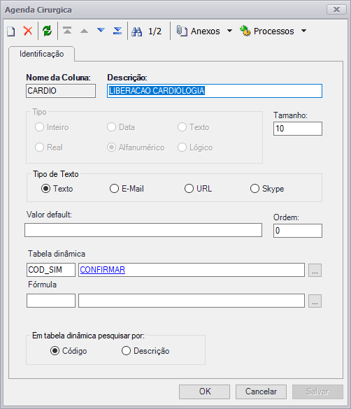
Task: Click the 1/2 record counter text
Action: [x=155, y=31]
